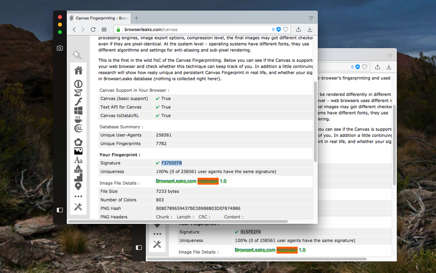Open the background window's hamburger menu

pos(390,55)
